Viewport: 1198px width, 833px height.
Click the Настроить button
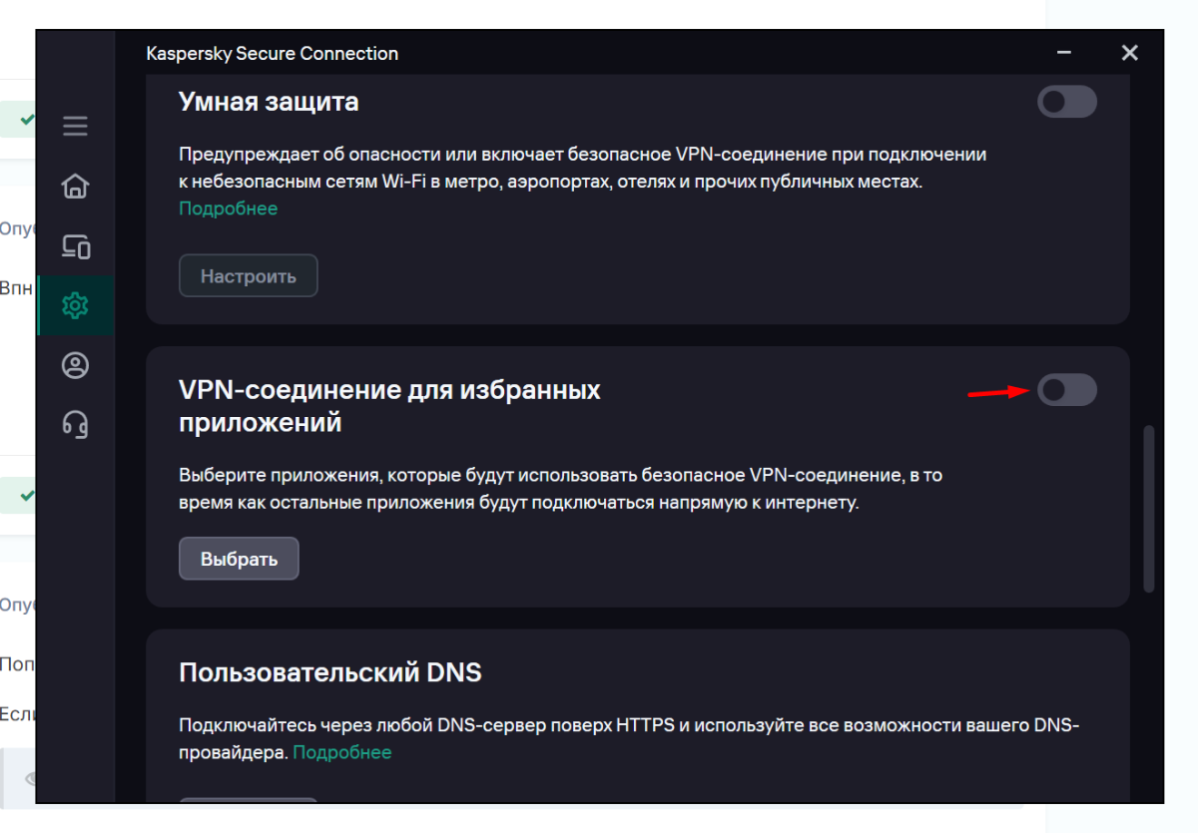click(x=249, y=276)
